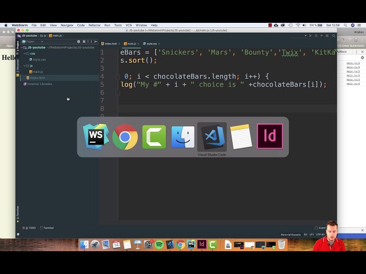Select WebStorm in the app switcher
This screenshot has width=366, height=274.
pos(96,137)
